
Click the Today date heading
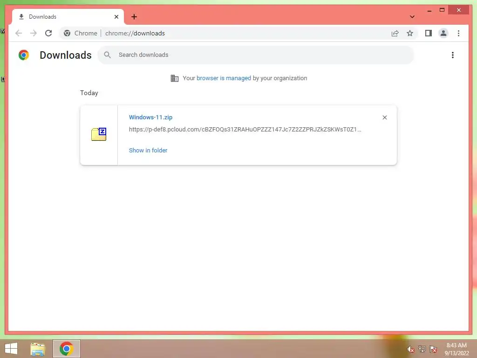(89, 93)
